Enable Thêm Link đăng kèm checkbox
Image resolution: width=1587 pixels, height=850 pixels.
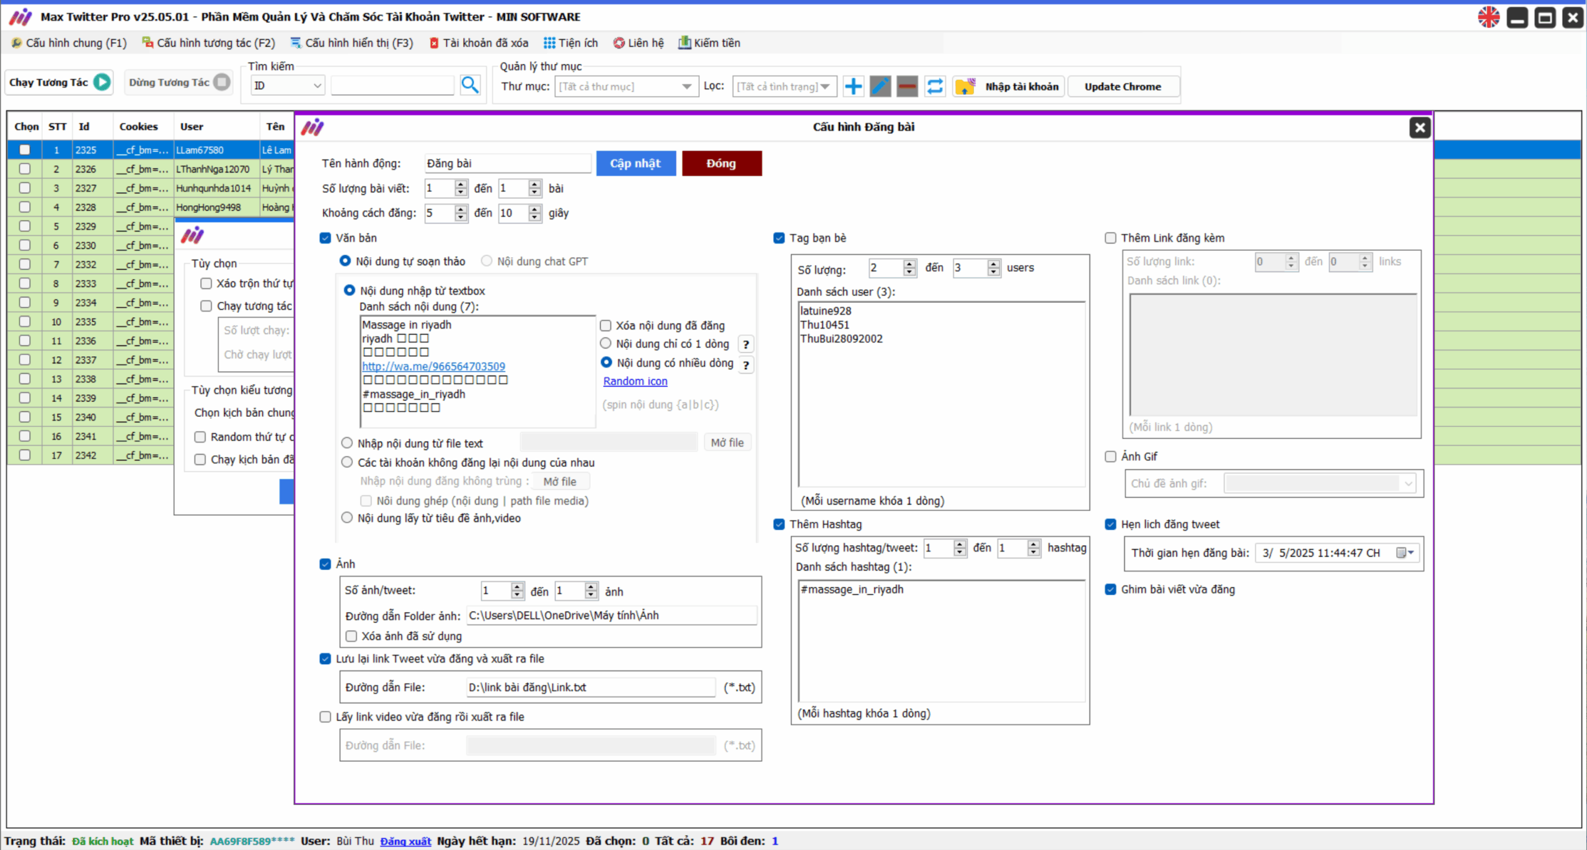1110,238
